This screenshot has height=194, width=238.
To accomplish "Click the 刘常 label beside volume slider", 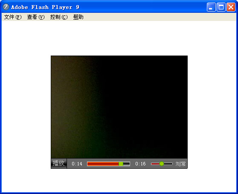I will click(180, 164).
